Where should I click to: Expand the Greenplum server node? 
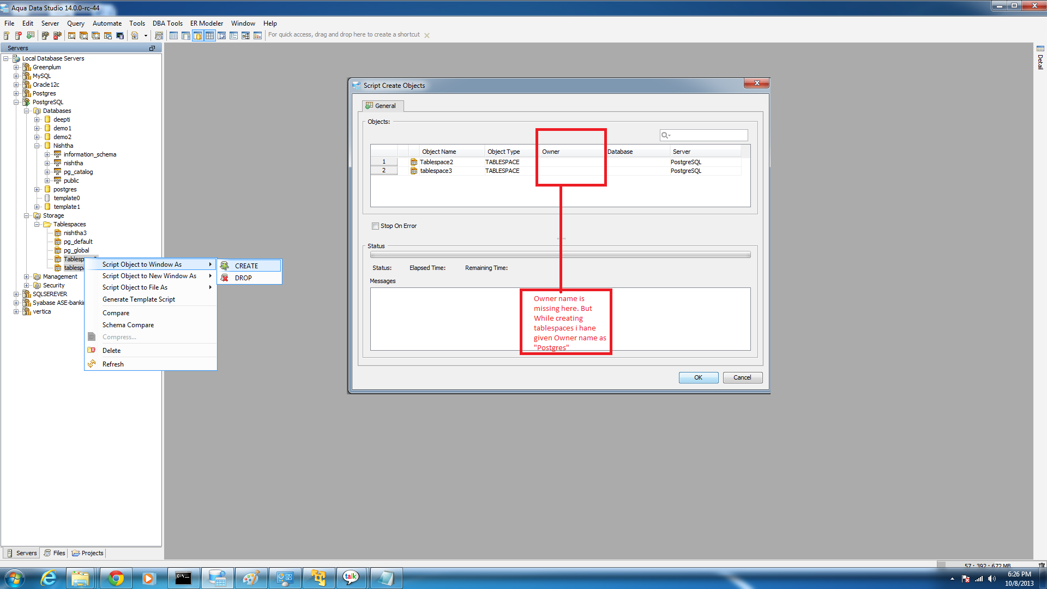tap(16, 67)
